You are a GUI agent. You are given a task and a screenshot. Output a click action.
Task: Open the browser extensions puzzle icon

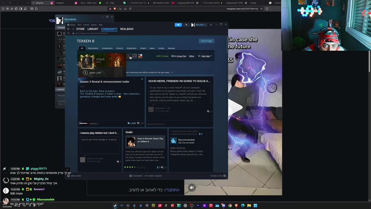36,9
